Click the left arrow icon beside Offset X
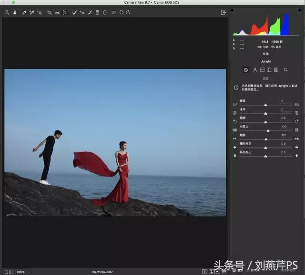The image size is (305, 275). coord(235,147)
